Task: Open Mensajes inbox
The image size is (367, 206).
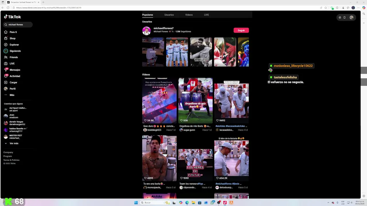Action: click(12, 70)
